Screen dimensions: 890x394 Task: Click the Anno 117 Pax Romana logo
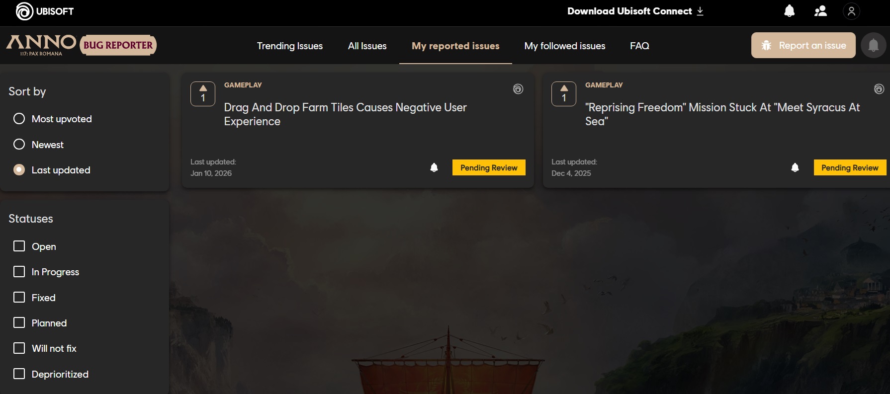(41, 45)
